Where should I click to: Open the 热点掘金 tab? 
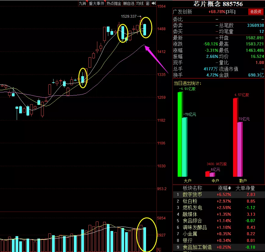(114, 3)
